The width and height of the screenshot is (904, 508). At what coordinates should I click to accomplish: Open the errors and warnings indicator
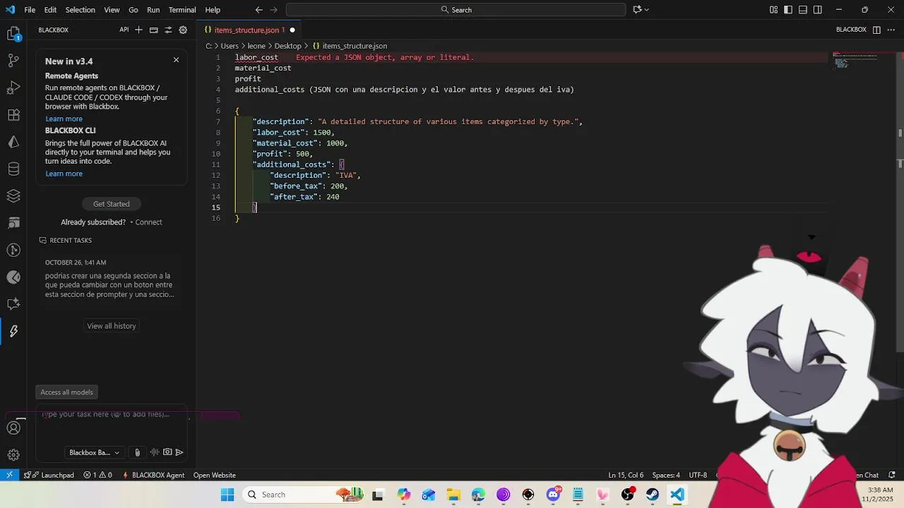[x=97, y=475]
